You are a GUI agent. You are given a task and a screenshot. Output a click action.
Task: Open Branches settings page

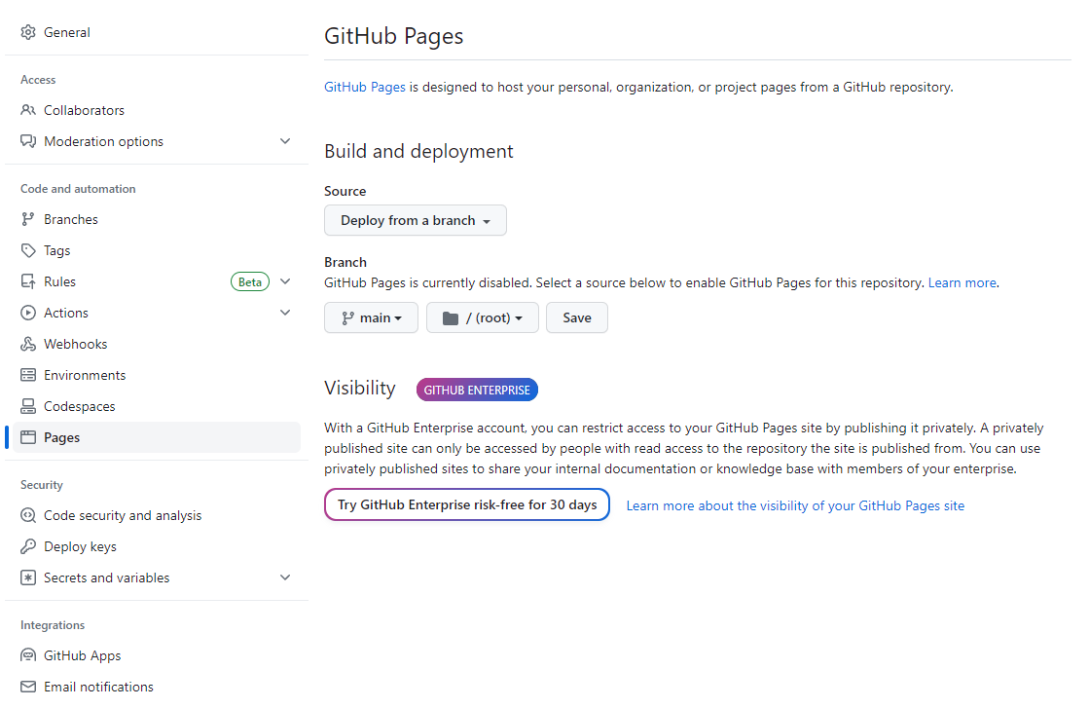pos(157,219)
